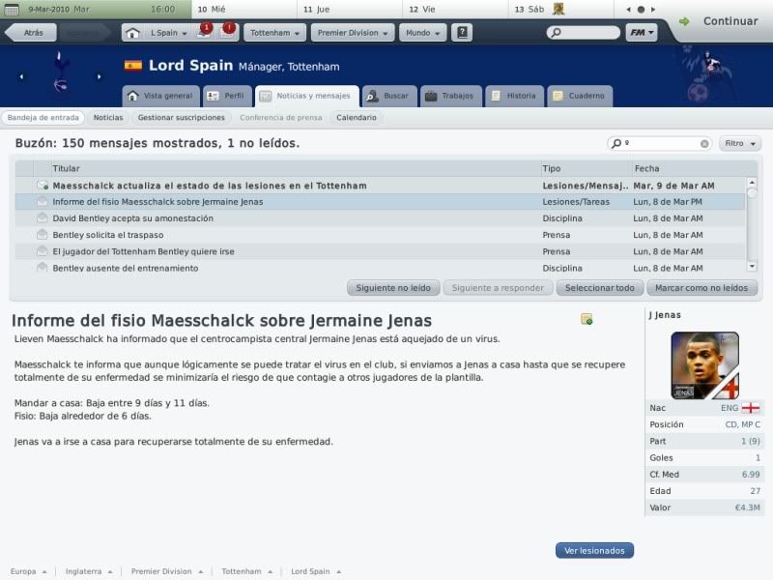Select Bandeja de entrada sub-tab
773x580 pixels.
point(43,118)
